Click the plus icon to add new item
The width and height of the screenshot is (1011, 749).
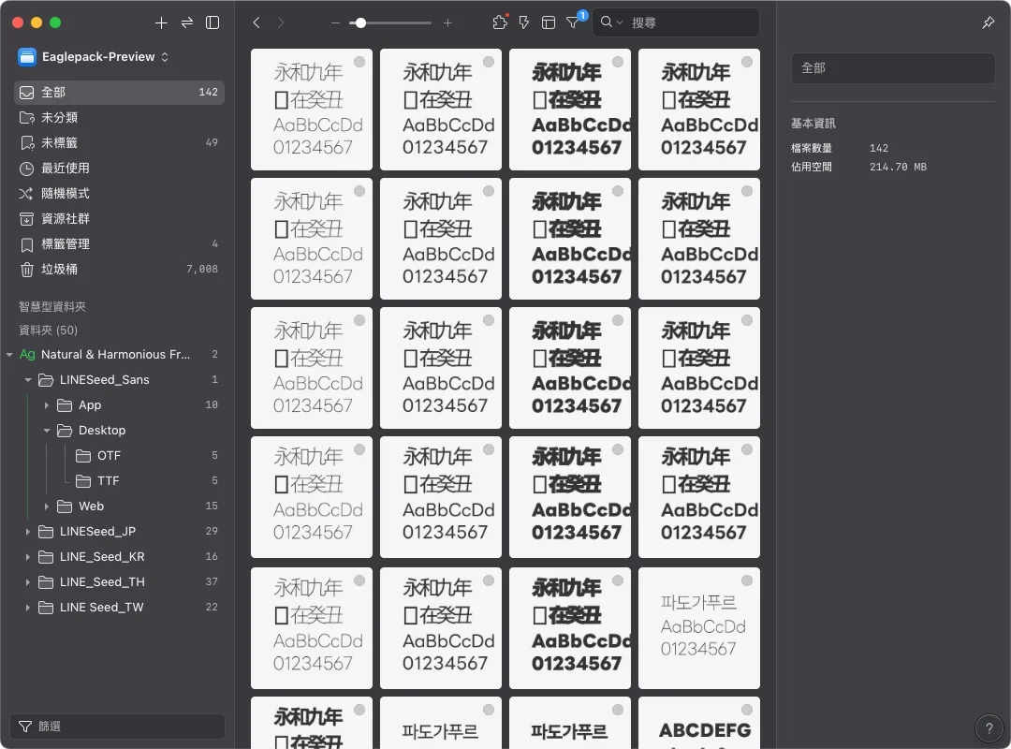pos(161,22)
